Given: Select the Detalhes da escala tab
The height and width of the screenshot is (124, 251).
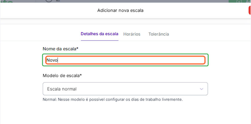Looking at the screenshot, I should click(99, 34).
